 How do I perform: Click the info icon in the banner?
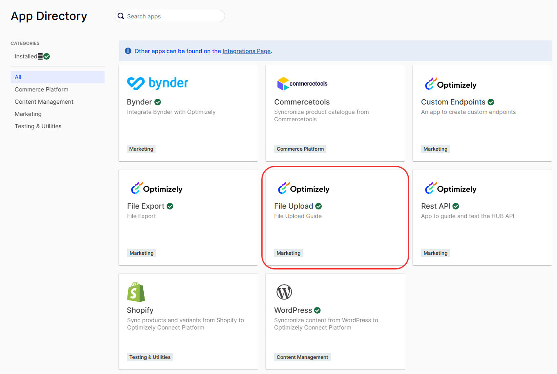(128, 51)
